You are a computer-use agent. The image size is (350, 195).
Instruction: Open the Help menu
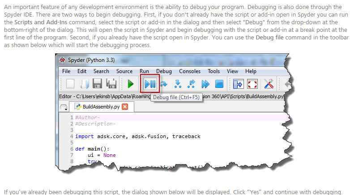tap(251, 71)
